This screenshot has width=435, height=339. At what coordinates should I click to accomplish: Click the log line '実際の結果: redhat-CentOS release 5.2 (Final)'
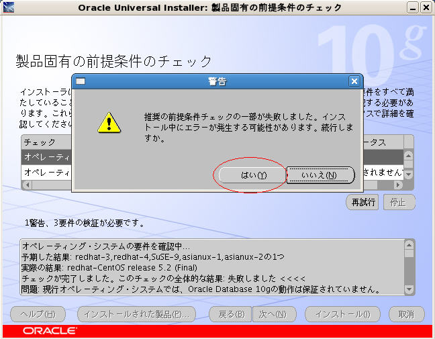(x=109, y=268)
